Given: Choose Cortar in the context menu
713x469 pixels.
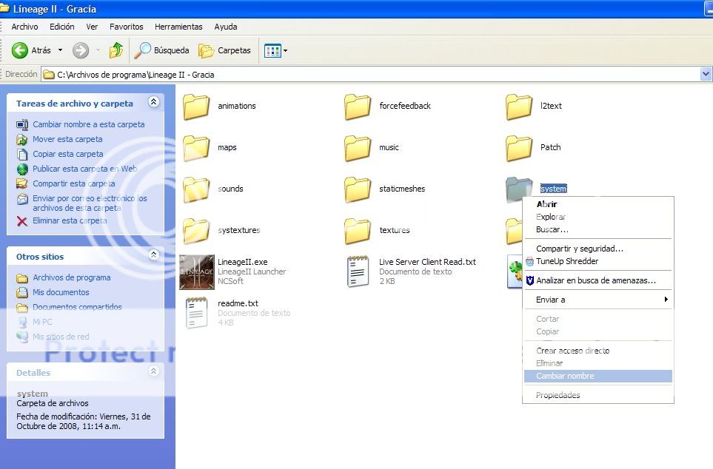Looking at the screenshot, I should point(598,319).
